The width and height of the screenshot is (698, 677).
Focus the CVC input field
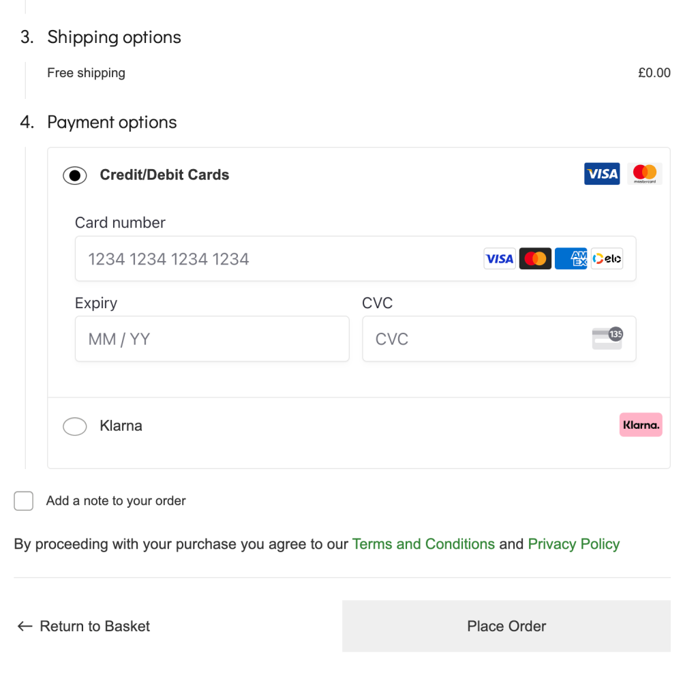499,339
